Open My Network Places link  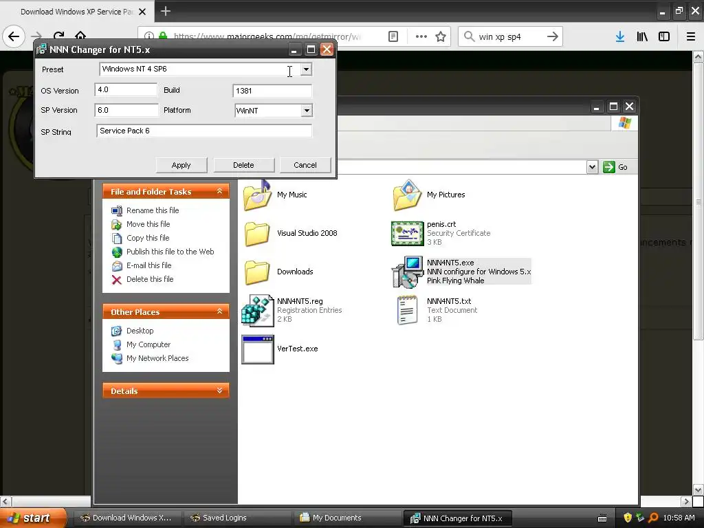coord(157,358)
